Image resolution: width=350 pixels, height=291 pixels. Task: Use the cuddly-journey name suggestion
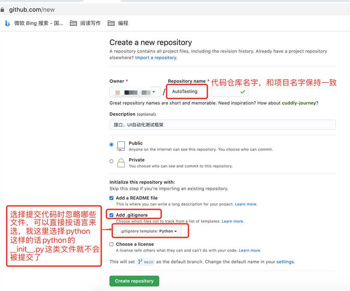pyautogui.click(x=299, y=103)
